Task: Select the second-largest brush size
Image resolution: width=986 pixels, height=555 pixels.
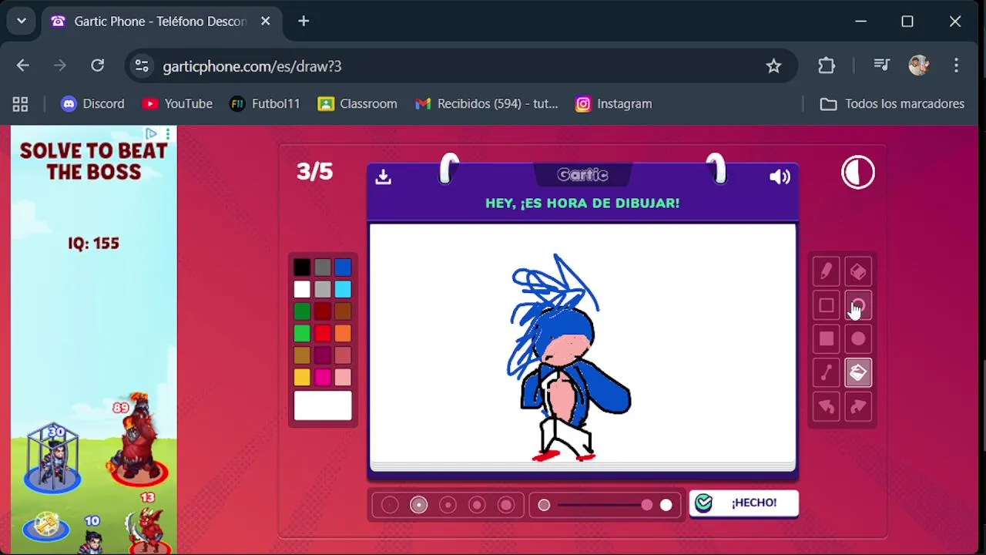Action: (x=477, y=505)
